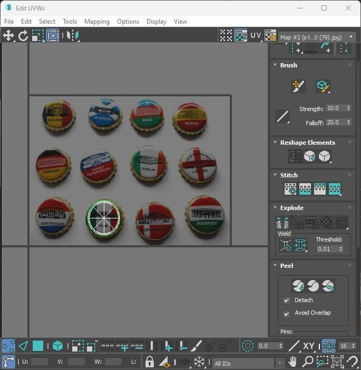Click Reset Peel icon
Image resolution: width=361 pixels, height=370 pixels.
pos(328,286)
